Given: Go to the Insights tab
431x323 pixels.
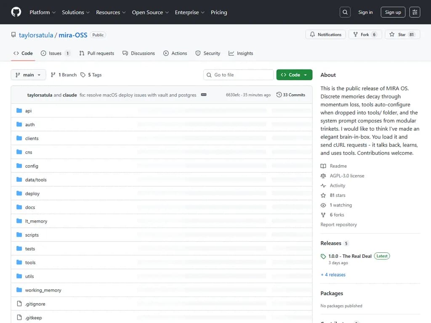Looking at the screenshot, I should click(241, 53).
